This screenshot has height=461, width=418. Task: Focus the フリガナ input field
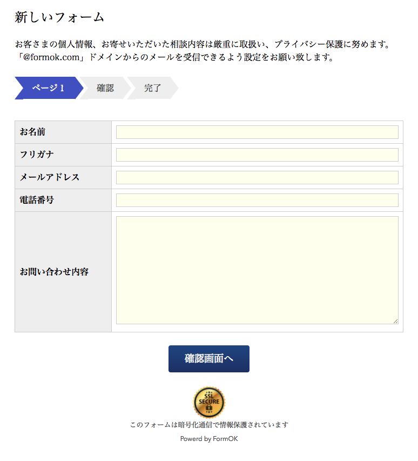pyautogui.click(x=257, y=155)
